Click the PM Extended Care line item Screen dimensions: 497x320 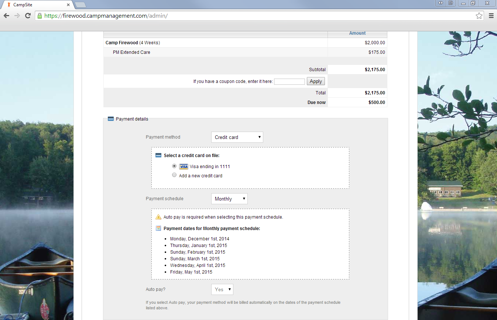[x=245, y=52]
